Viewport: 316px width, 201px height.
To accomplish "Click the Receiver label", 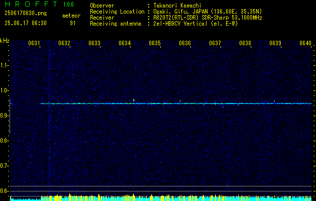I will point(102,18).
